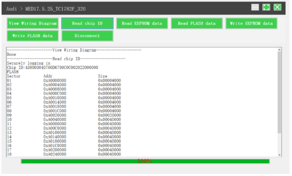292x176 pixels.
Task: Start Read EEPROM data
Action: coord(142,23)
